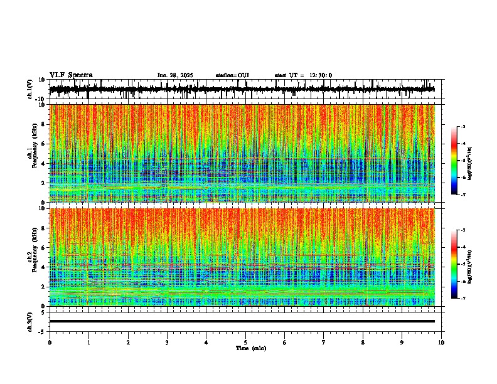The width and height of the screenshot is (497, 384).
Task: Click the "6" kHz tick of ch.2 spectrogram
Action: point(44,247)
